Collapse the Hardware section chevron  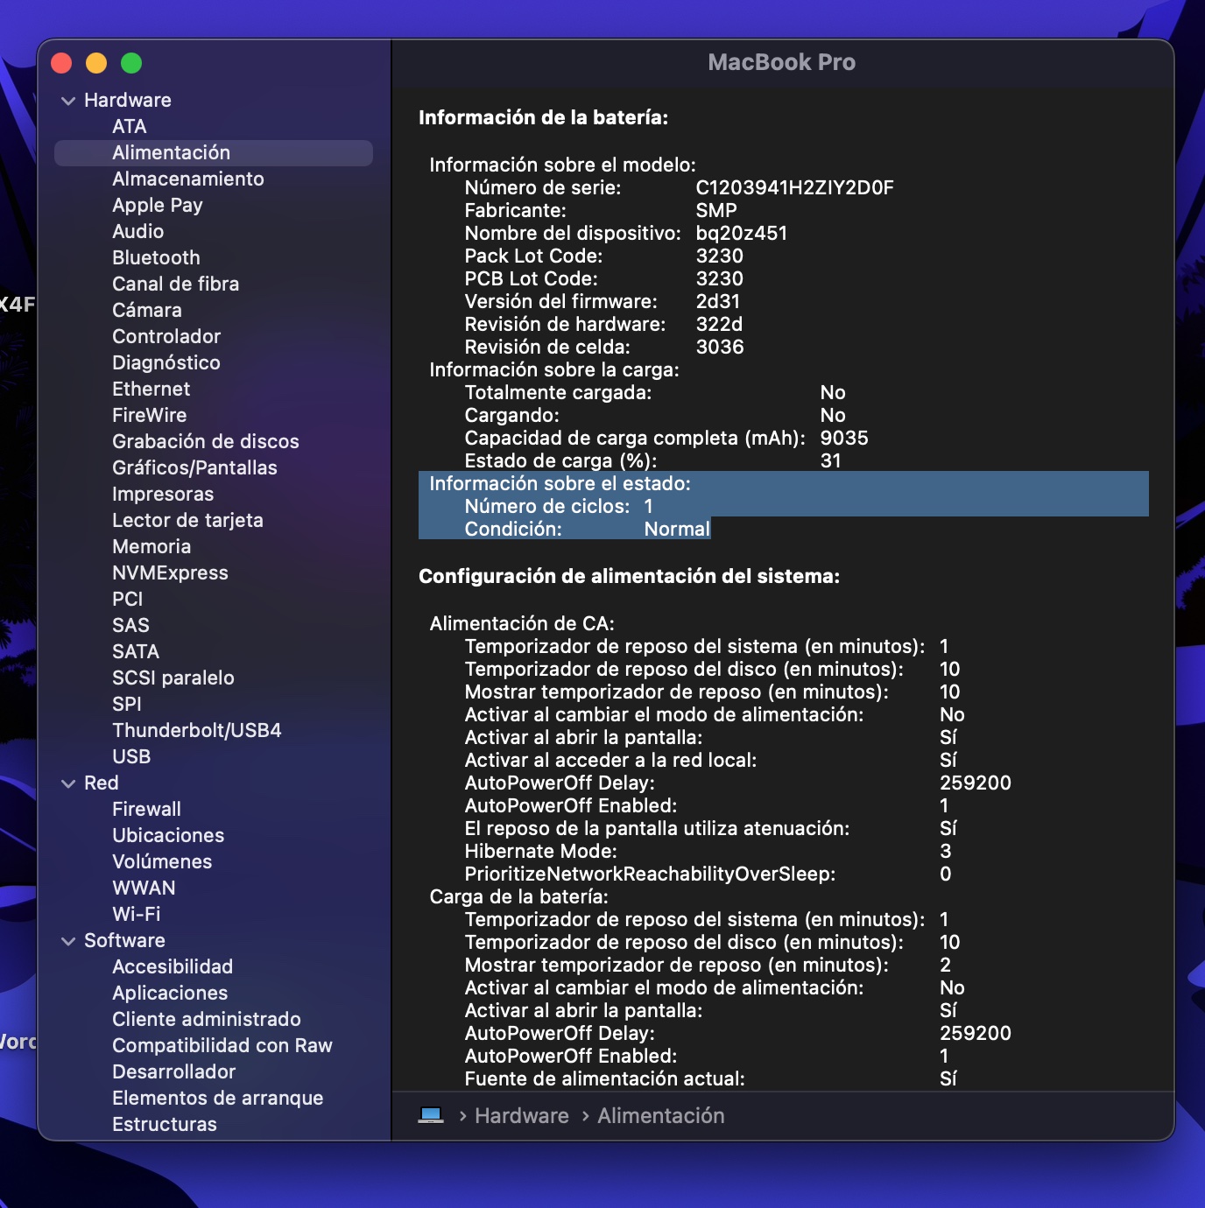68,101
